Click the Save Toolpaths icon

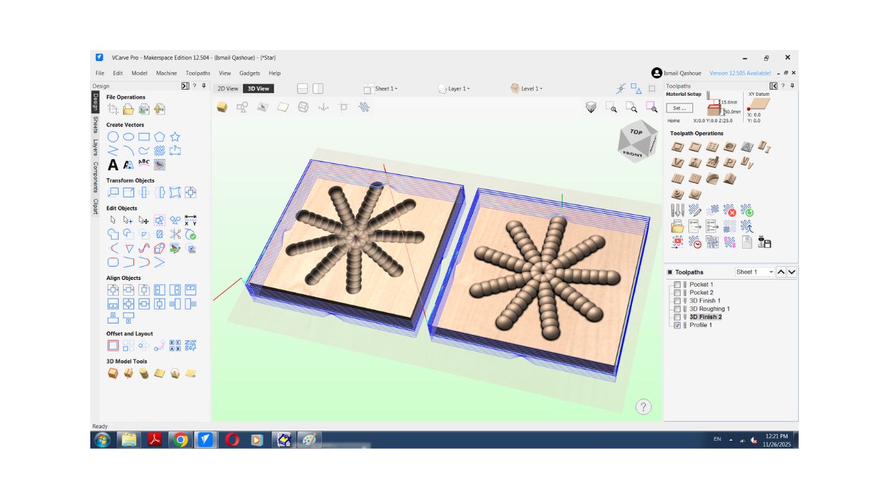point(764,242)
